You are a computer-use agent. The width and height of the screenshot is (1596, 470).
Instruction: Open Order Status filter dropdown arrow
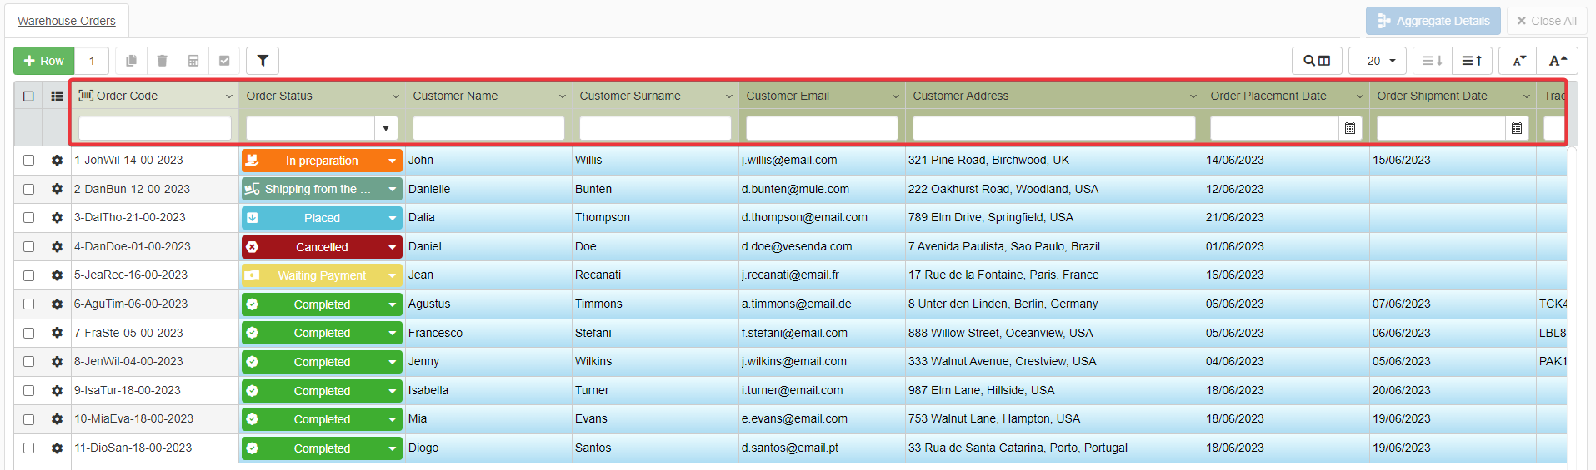tap(386, 128)
